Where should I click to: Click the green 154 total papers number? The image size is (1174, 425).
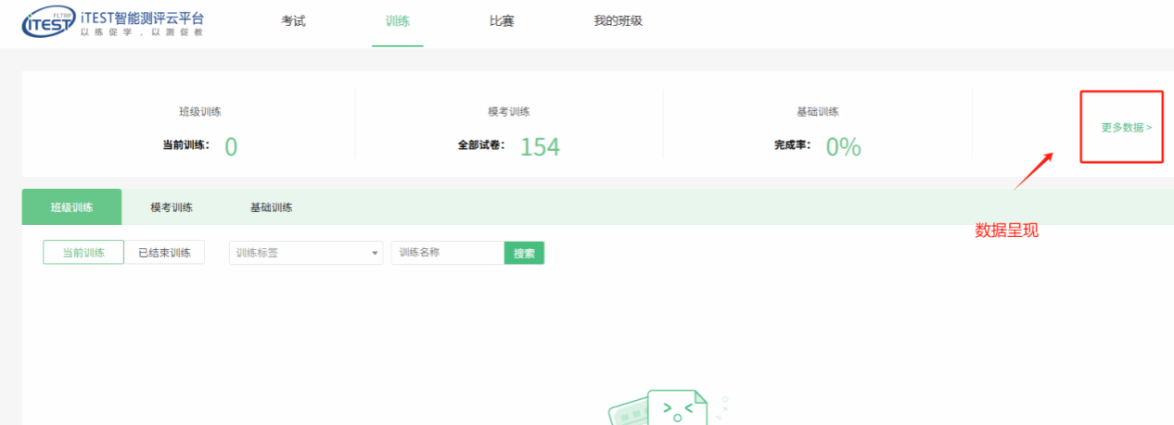pyautogui.click(x=540, y=146)
